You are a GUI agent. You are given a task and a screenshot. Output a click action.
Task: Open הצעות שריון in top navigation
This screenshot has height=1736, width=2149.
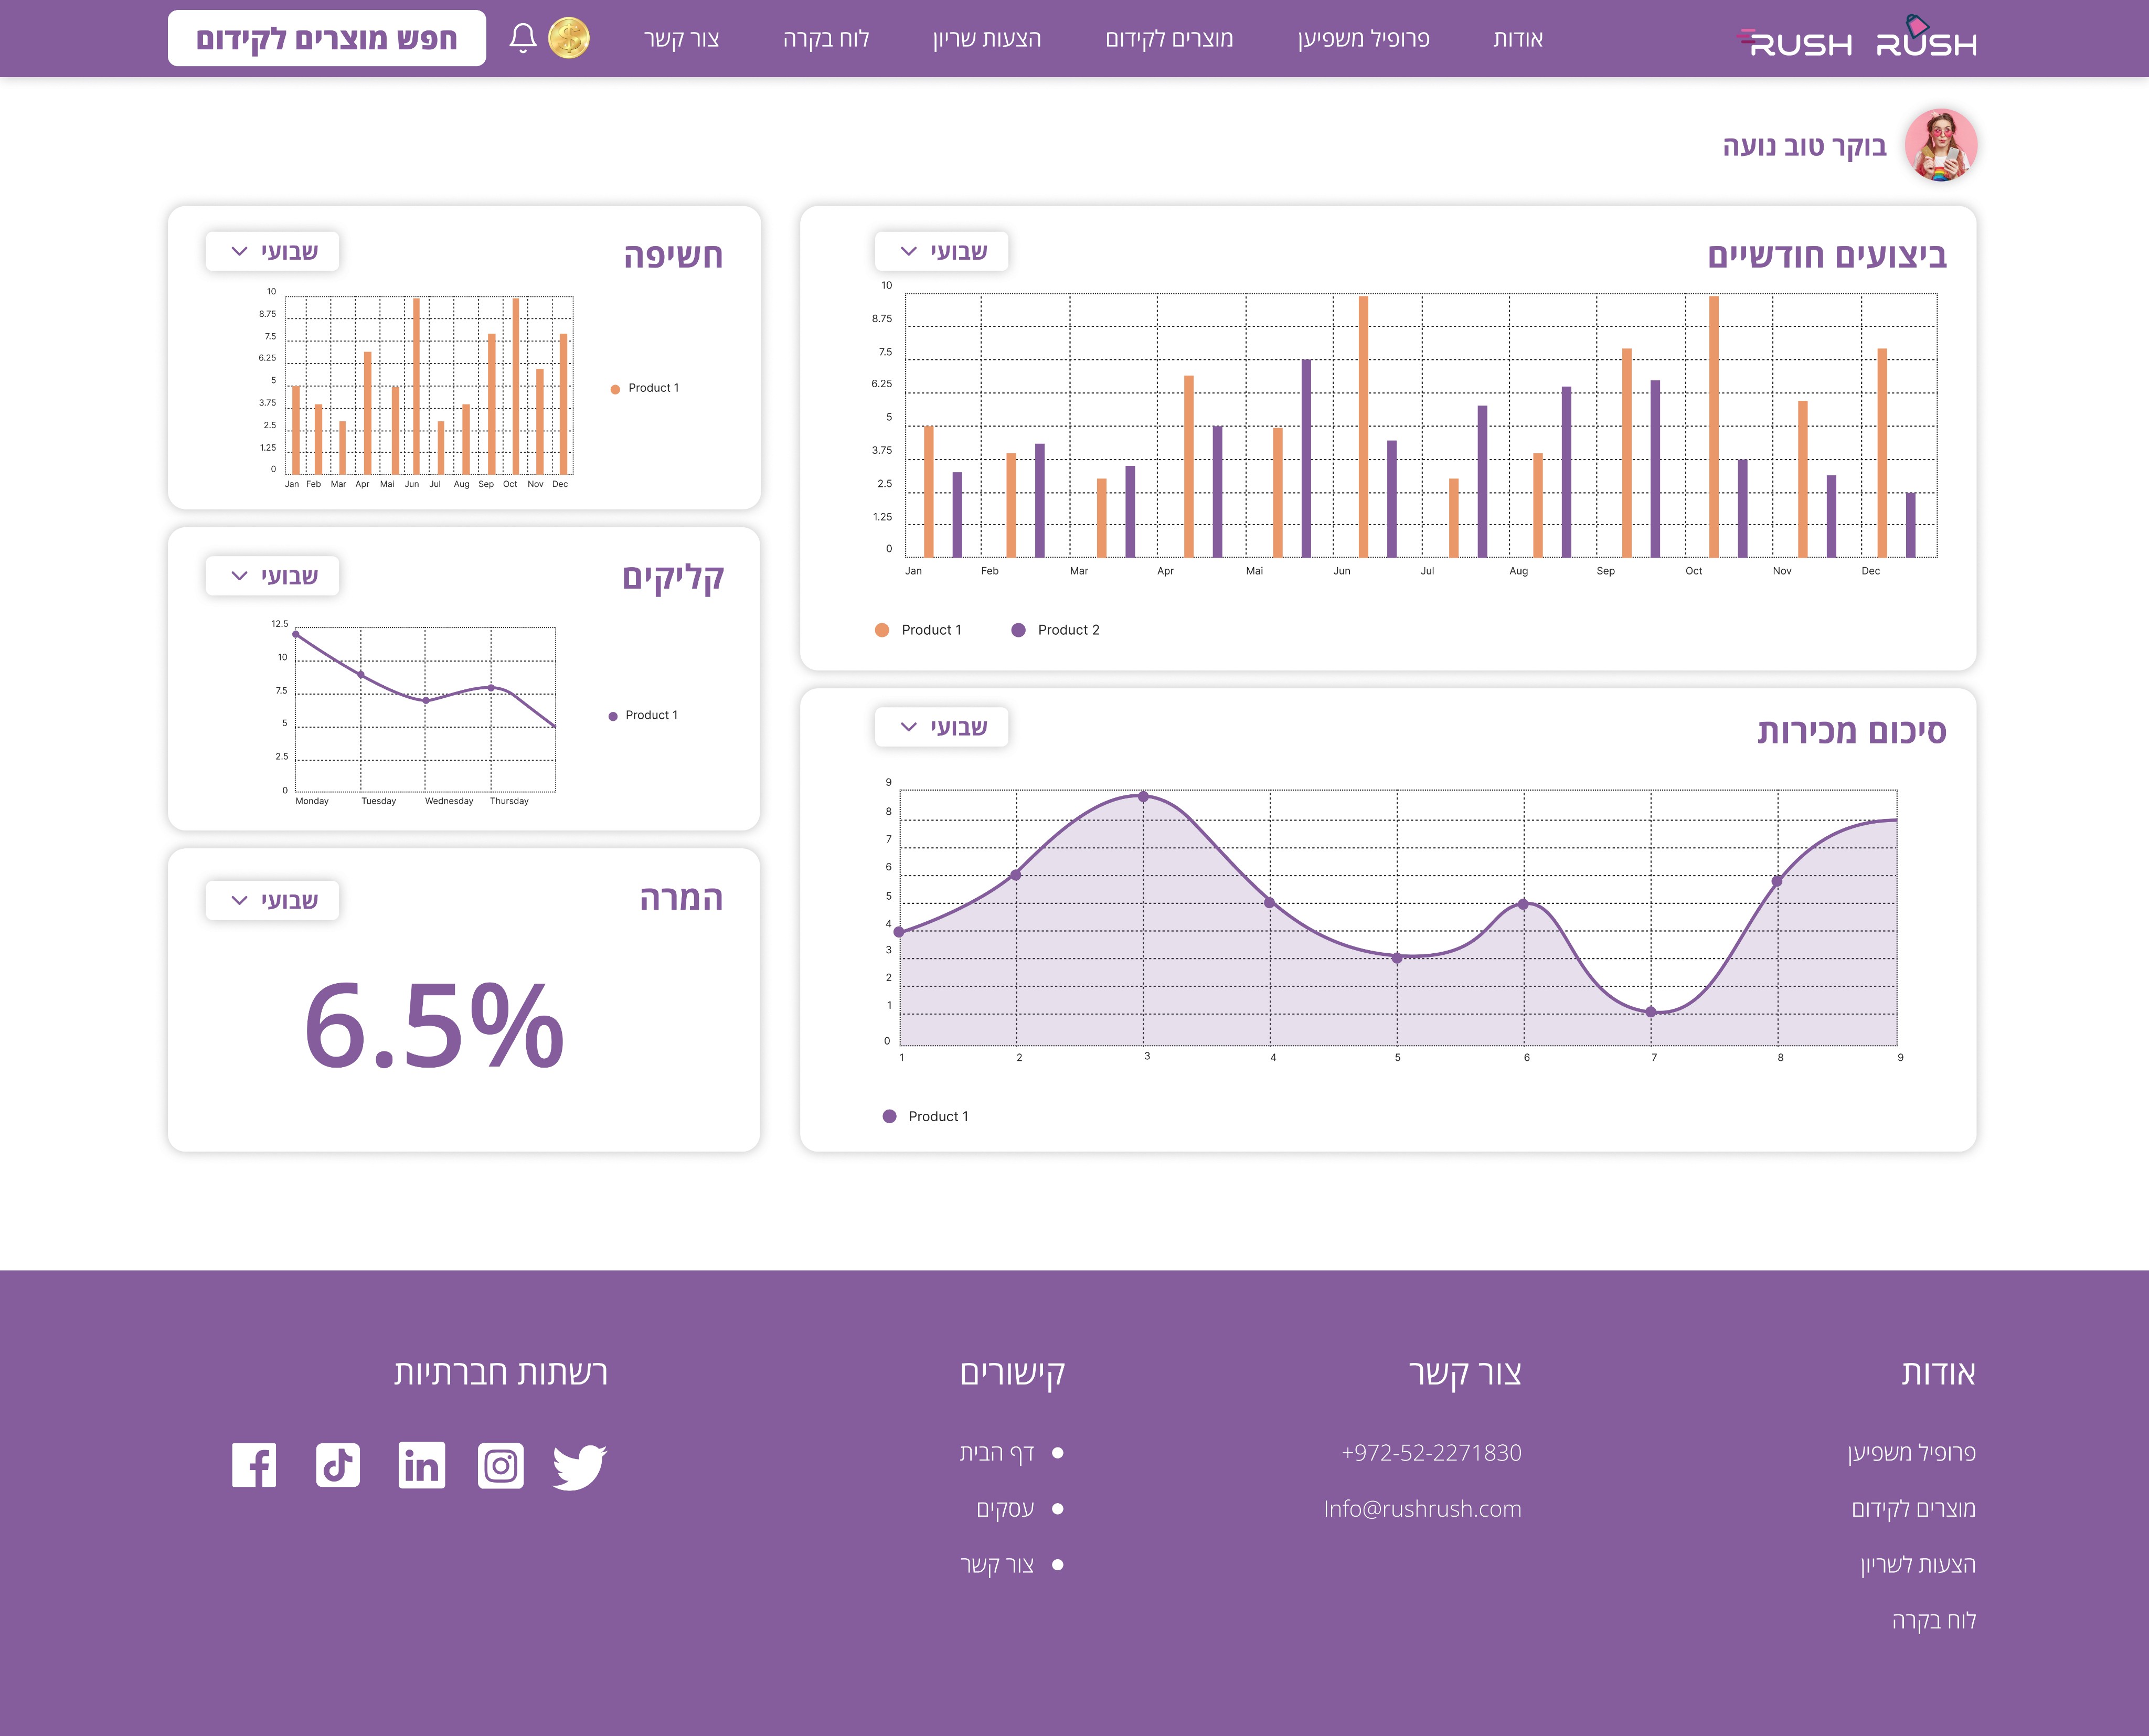[x=987, y=39]
